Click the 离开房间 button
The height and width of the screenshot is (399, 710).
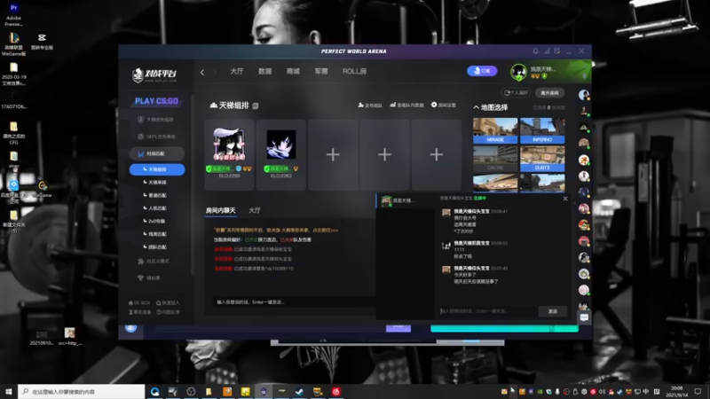[x=549, y=93]
